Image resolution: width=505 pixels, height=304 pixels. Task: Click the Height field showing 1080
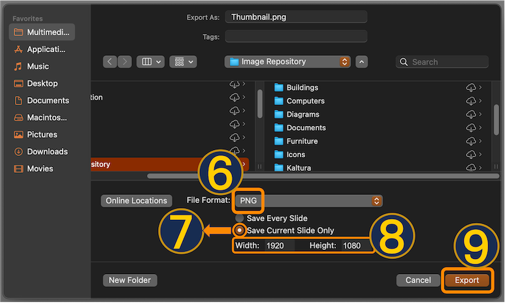tap(356, 246)
